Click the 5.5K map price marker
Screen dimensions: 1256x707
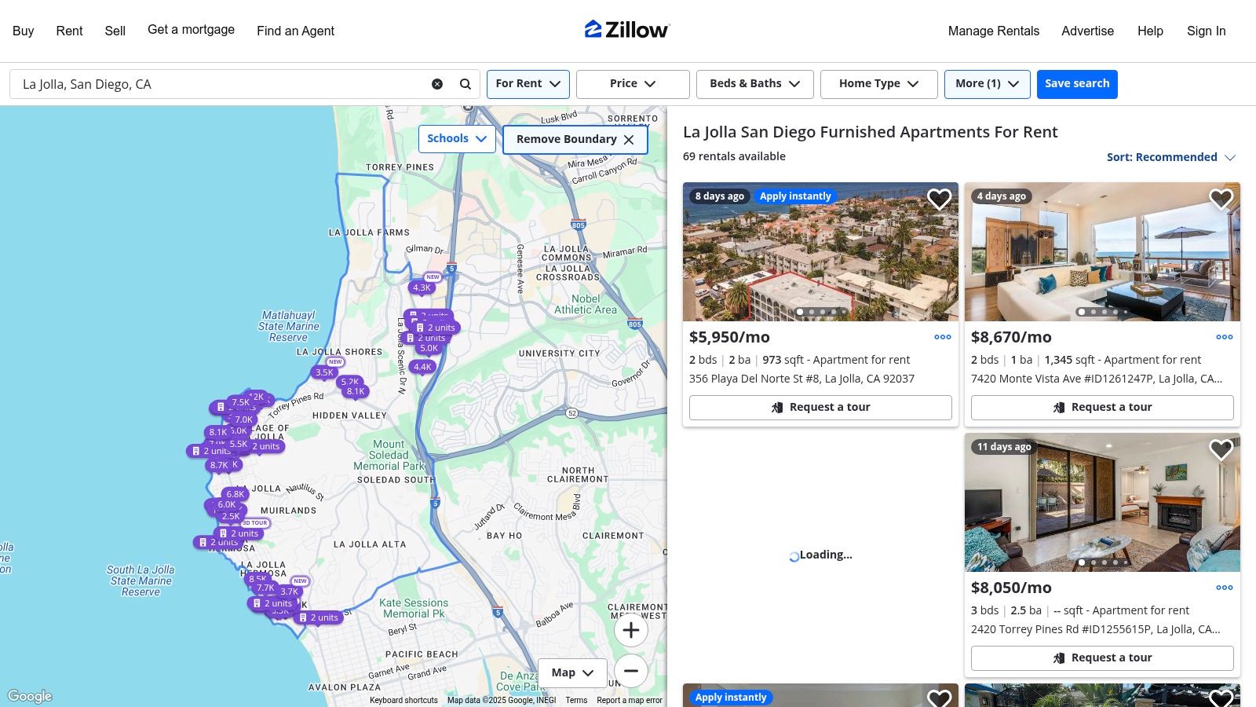239,444
